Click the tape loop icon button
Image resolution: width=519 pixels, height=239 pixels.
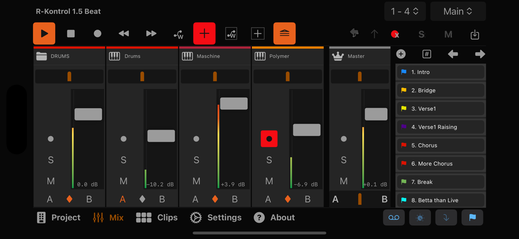(x=394, y=218)
